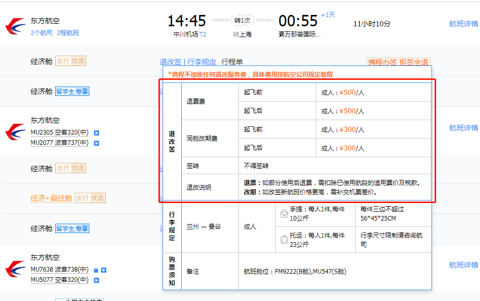
Task: Click flight number MU2077 波音737(中)
Action: pyautogui.click(x=59, y=143)
